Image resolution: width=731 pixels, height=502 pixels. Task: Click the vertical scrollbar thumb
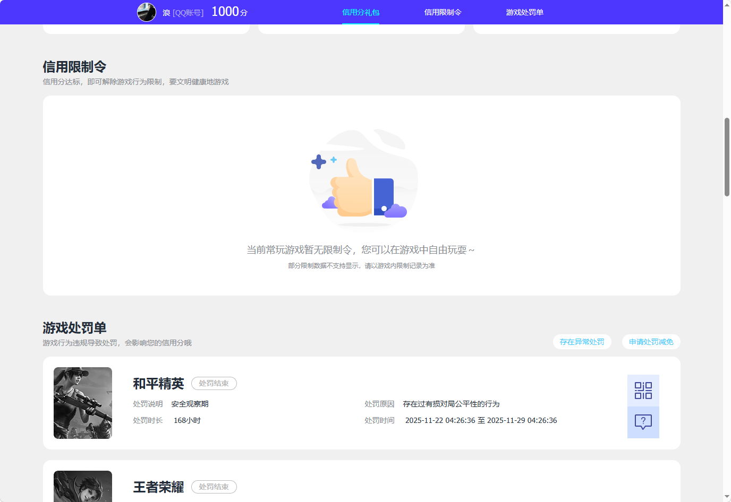pyautogui.click(x=727, y=157)
